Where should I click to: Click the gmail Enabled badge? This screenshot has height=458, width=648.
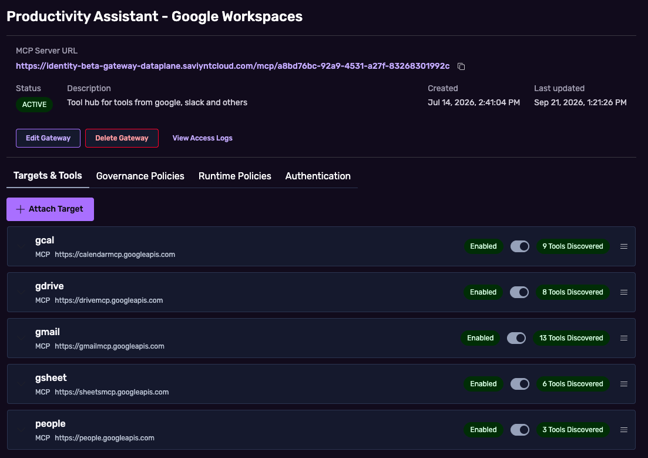[480, 339]
